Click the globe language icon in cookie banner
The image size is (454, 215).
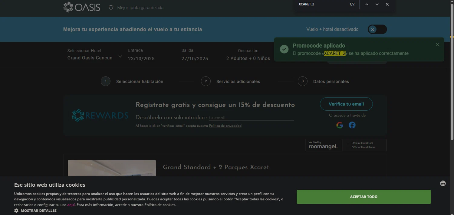click(443, 183)
